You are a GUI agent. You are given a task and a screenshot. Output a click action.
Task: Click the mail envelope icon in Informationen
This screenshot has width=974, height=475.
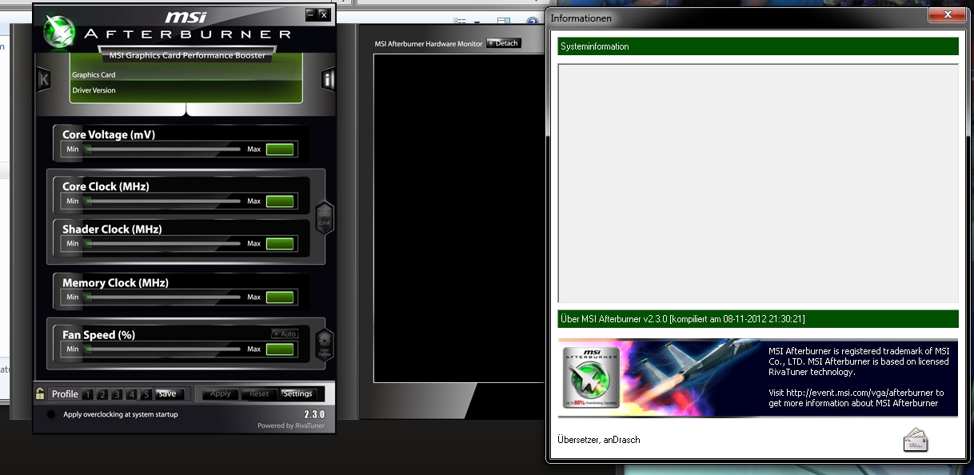tap(916, 441)
